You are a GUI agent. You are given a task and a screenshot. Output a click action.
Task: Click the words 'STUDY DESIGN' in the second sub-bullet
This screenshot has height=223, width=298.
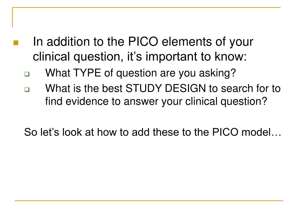click(x=166, y=88)
